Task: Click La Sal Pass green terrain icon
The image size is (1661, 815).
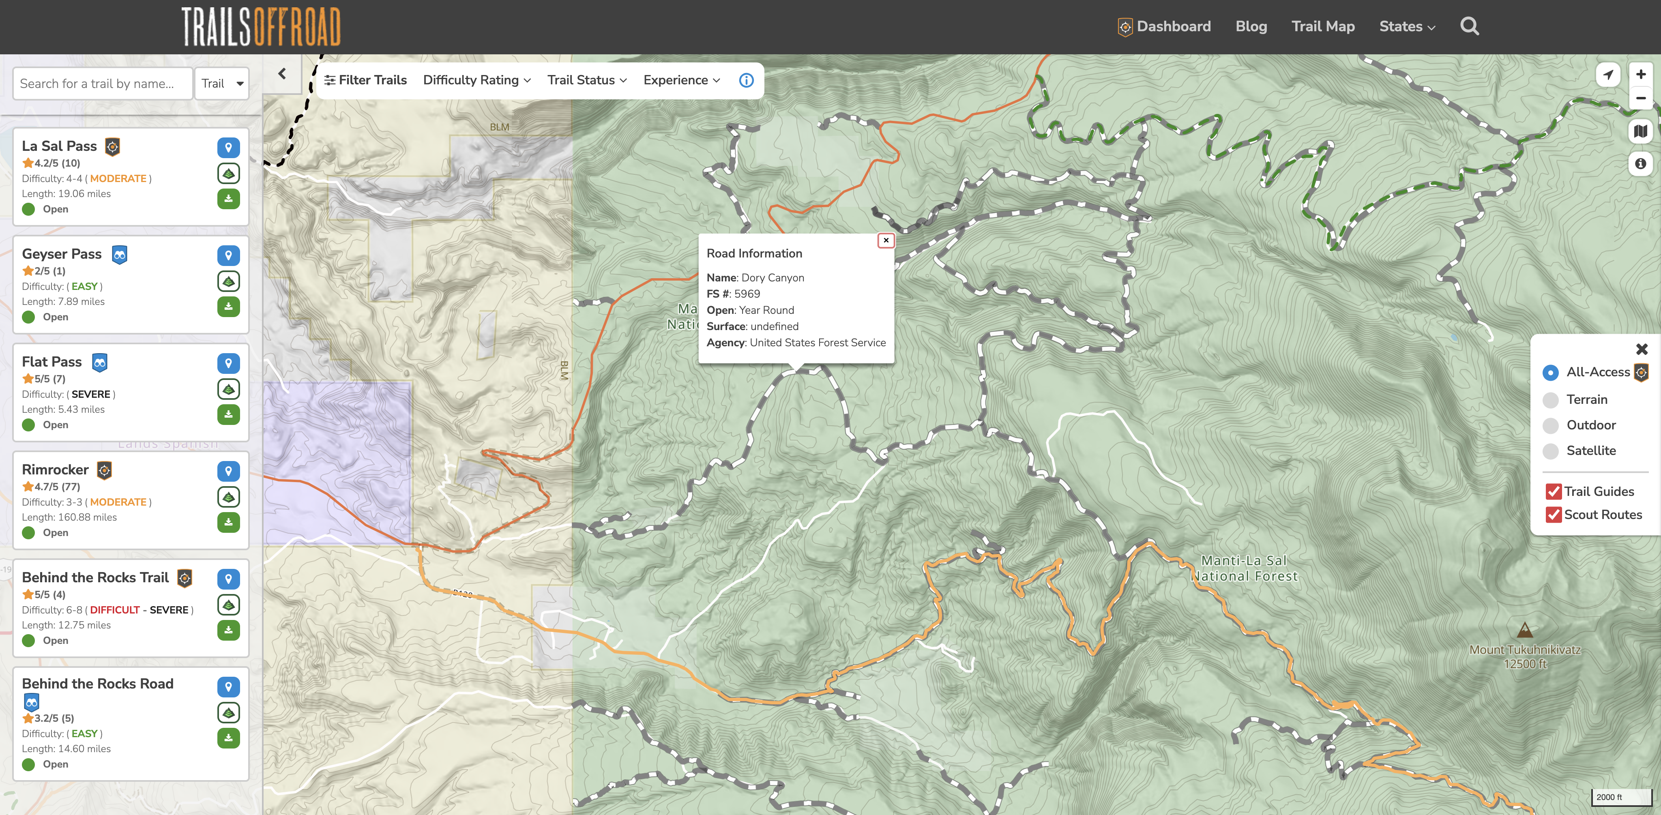Action: coord(228,174)
